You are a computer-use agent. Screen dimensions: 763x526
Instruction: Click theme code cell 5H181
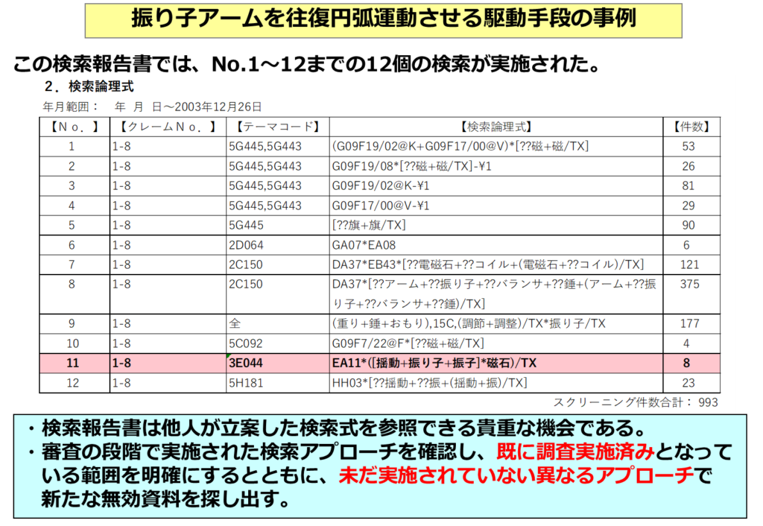pos(246,383)
